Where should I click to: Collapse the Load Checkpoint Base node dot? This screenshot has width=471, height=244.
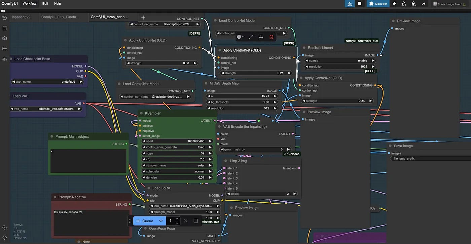click(x=10, y=59)
